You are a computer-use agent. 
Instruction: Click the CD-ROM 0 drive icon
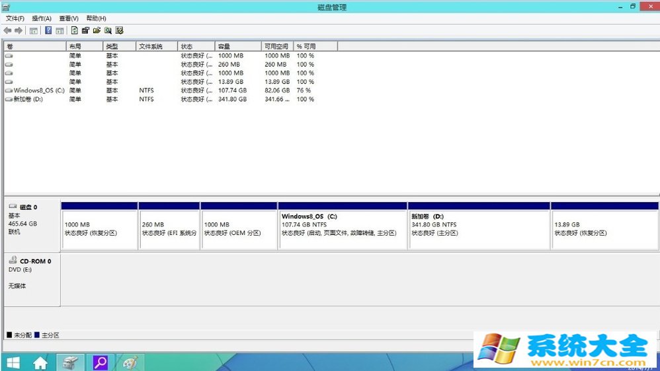tap(13, 260)
